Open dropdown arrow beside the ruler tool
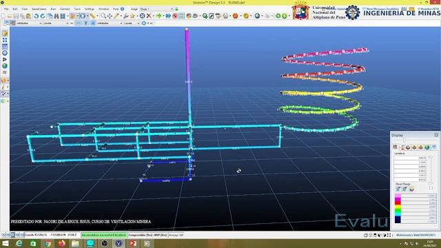 pos(97,16)
